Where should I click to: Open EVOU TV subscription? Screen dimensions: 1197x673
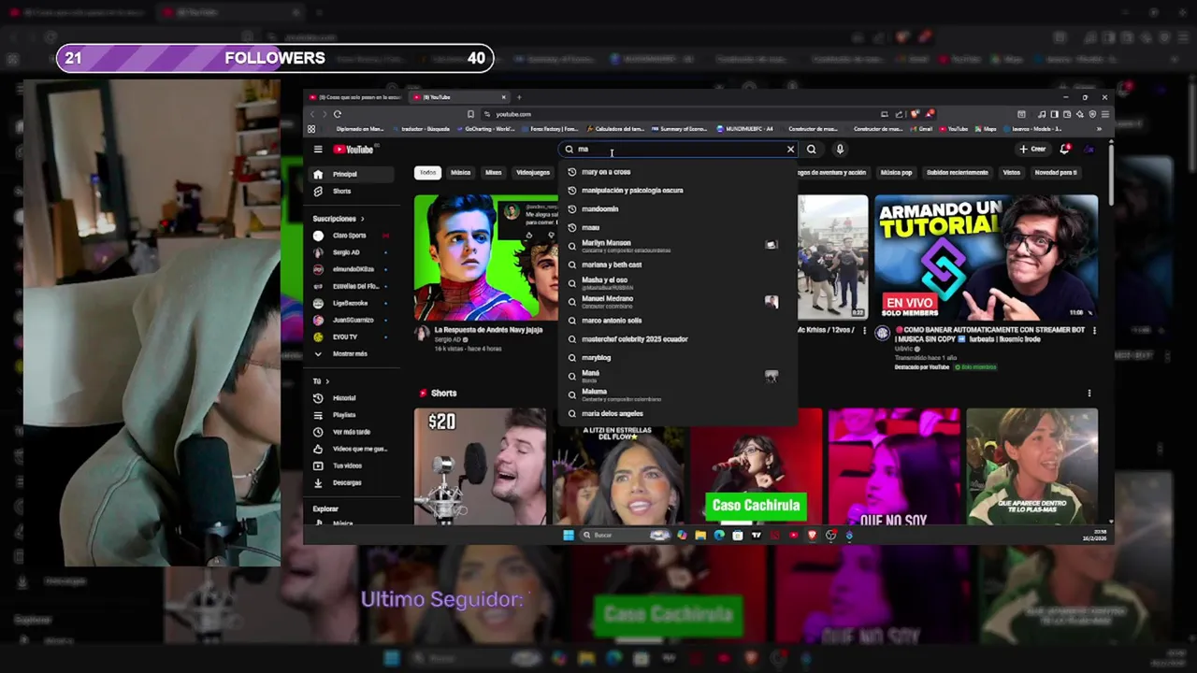pyautogui.click(x=350, y=336)
